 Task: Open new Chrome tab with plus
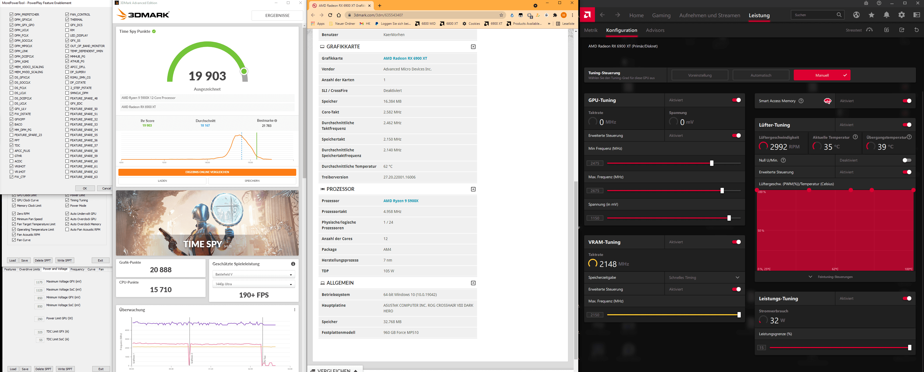(x=379, y=5)
